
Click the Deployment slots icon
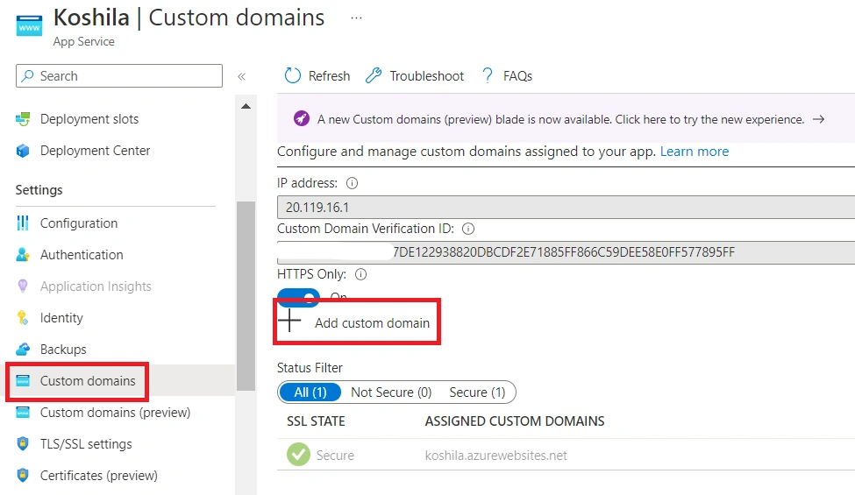(23, 119)
